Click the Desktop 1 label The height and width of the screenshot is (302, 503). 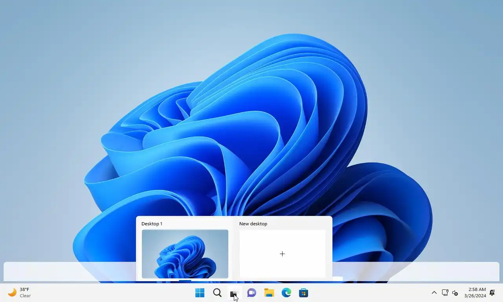click(152, 224)
